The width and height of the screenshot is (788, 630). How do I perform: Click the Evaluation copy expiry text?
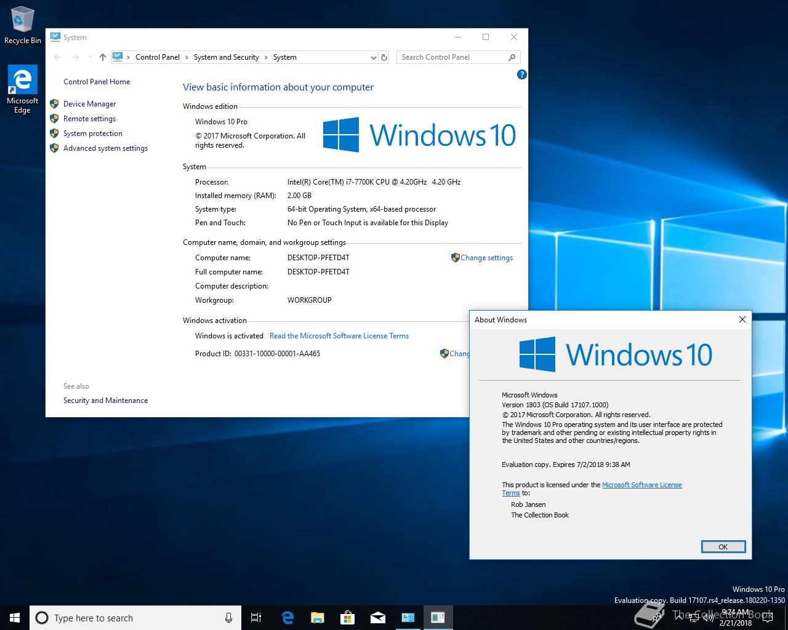pos(566,465)
